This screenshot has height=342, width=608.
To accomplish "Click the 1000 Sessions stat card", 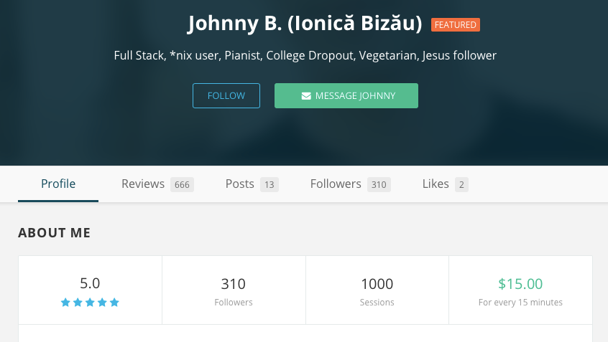I will coord(377,290).
